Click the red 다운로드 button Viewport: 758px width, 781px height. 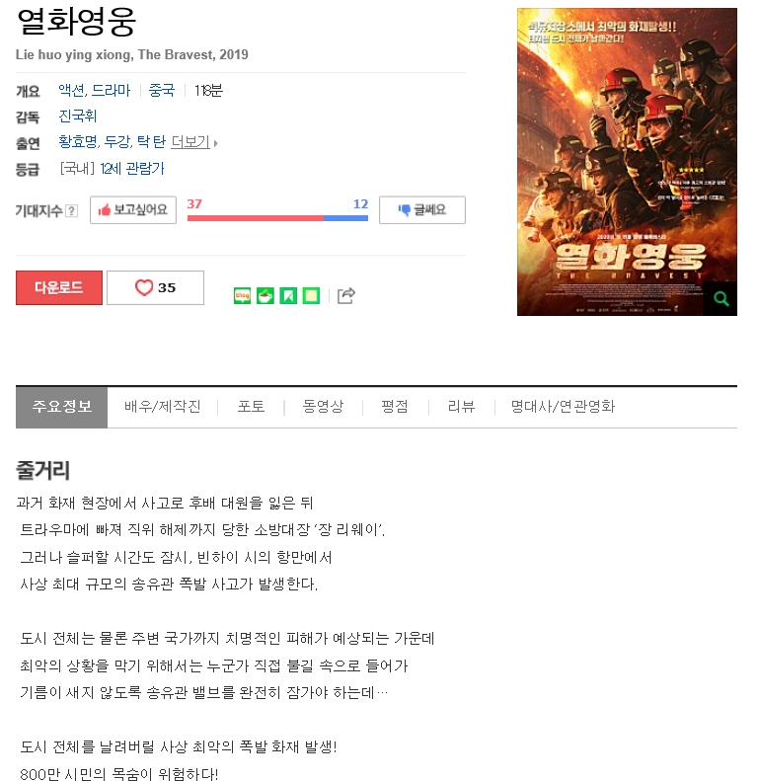[59, 287]
